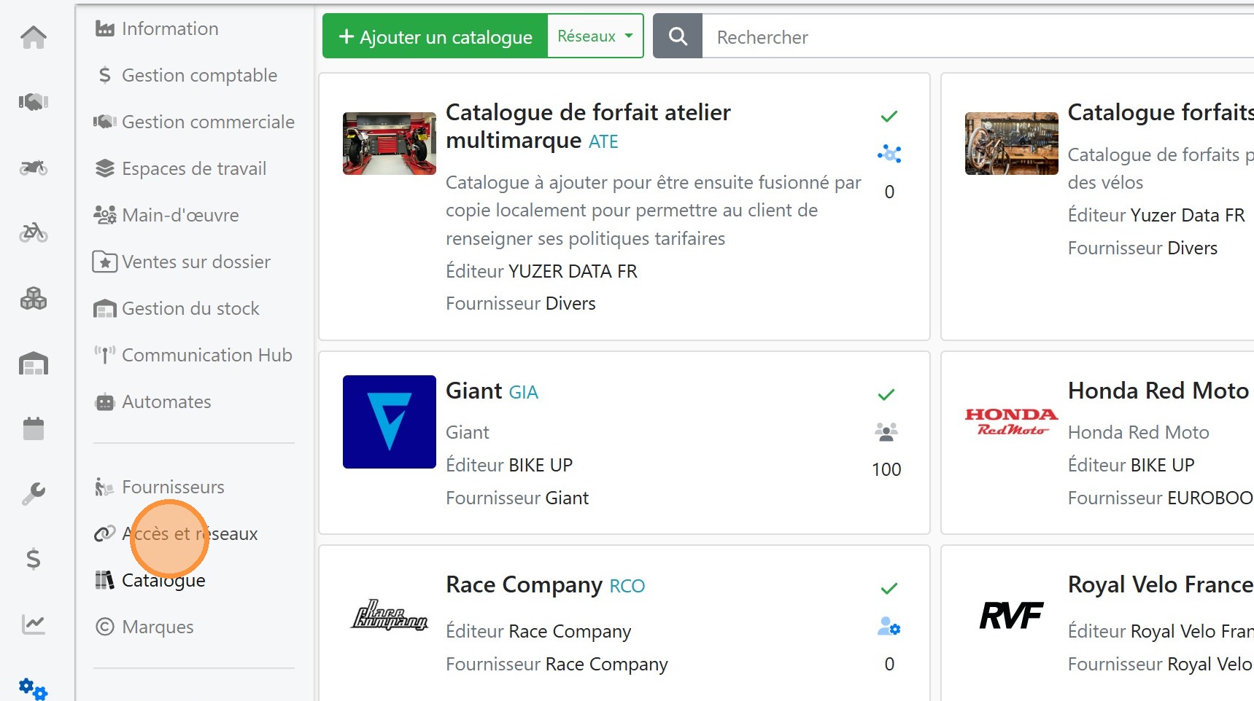Open Gestion du stock section
1254x701 pixels.
(x=177, y=308)
